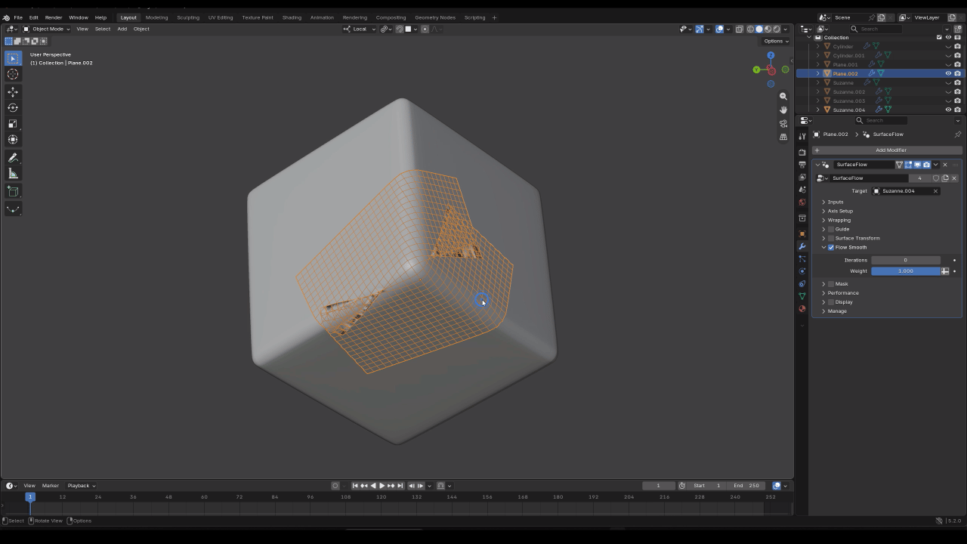The image size is (967, 544).
Task: Switch perspective/orthographic with the grid icon
Action: (x=783, y=137)
